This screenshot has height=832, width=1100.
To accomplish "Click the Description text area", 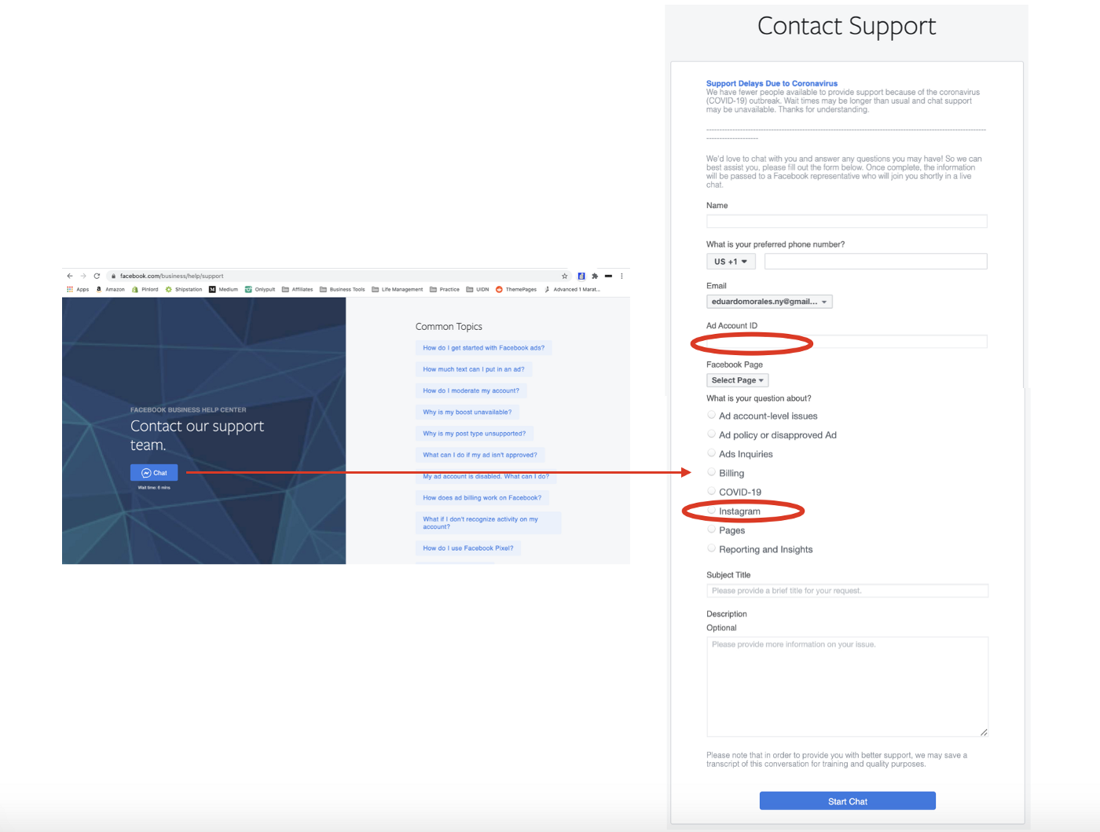I will 847,687.
